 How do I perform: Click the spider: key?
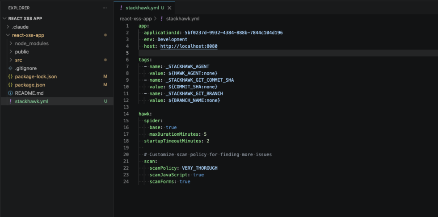(x=153, y=121)
